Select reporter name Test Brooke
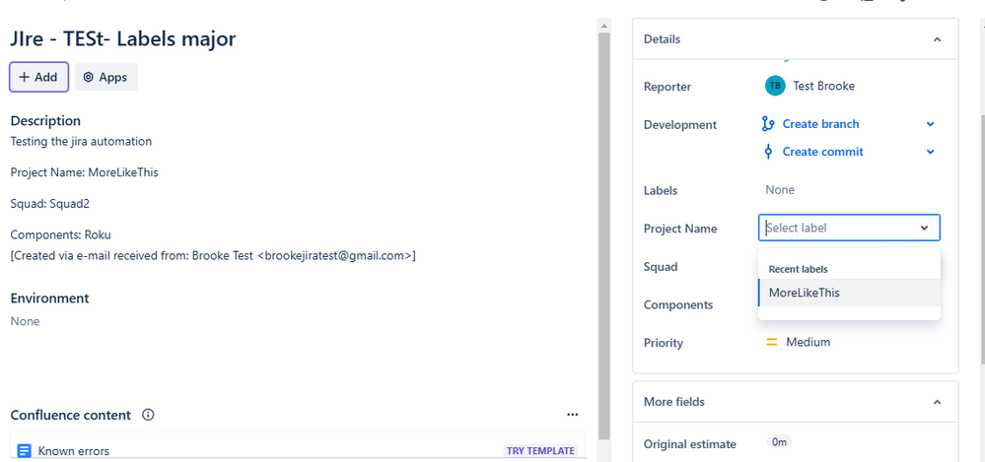Viewport: 985px width, 462px height. (823, 86)
